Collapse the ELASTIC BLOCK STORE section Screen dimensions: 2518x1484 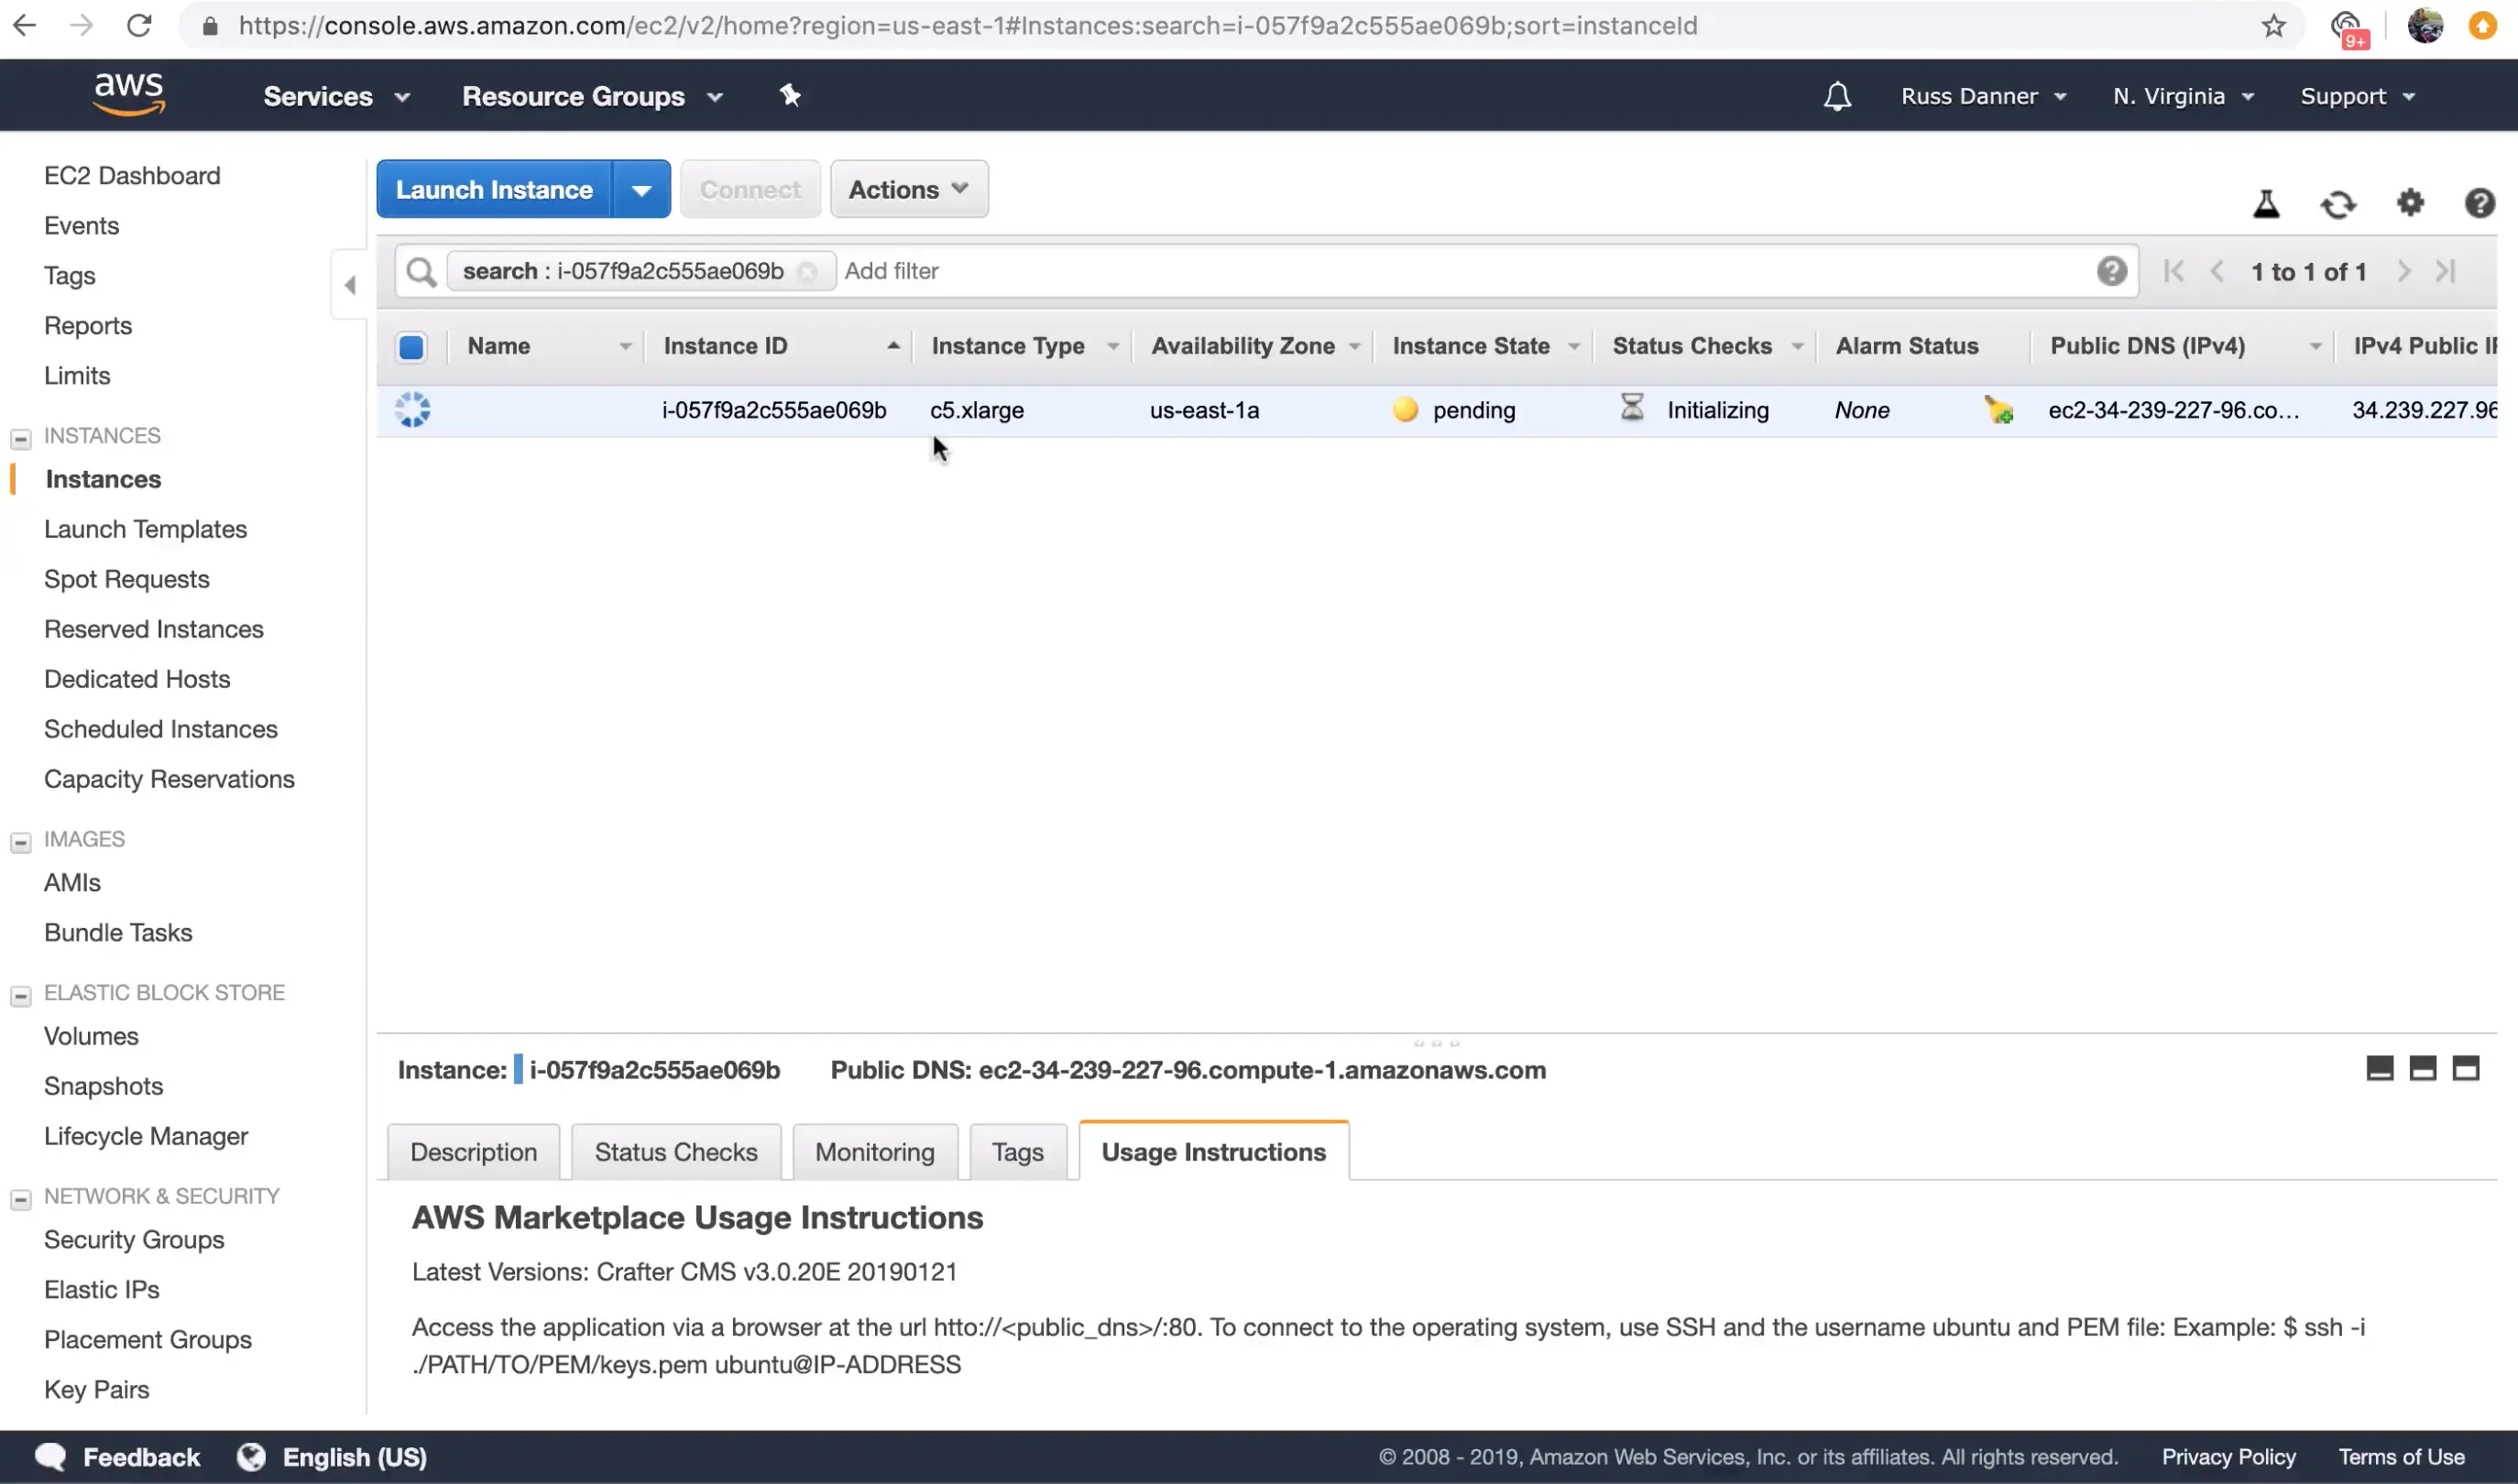pyautogui.click(x=20, y=995)
